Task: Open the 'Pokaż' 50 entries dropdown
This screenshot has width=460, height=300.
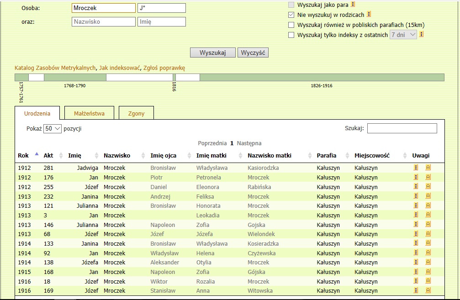Action: click(52, 129)
